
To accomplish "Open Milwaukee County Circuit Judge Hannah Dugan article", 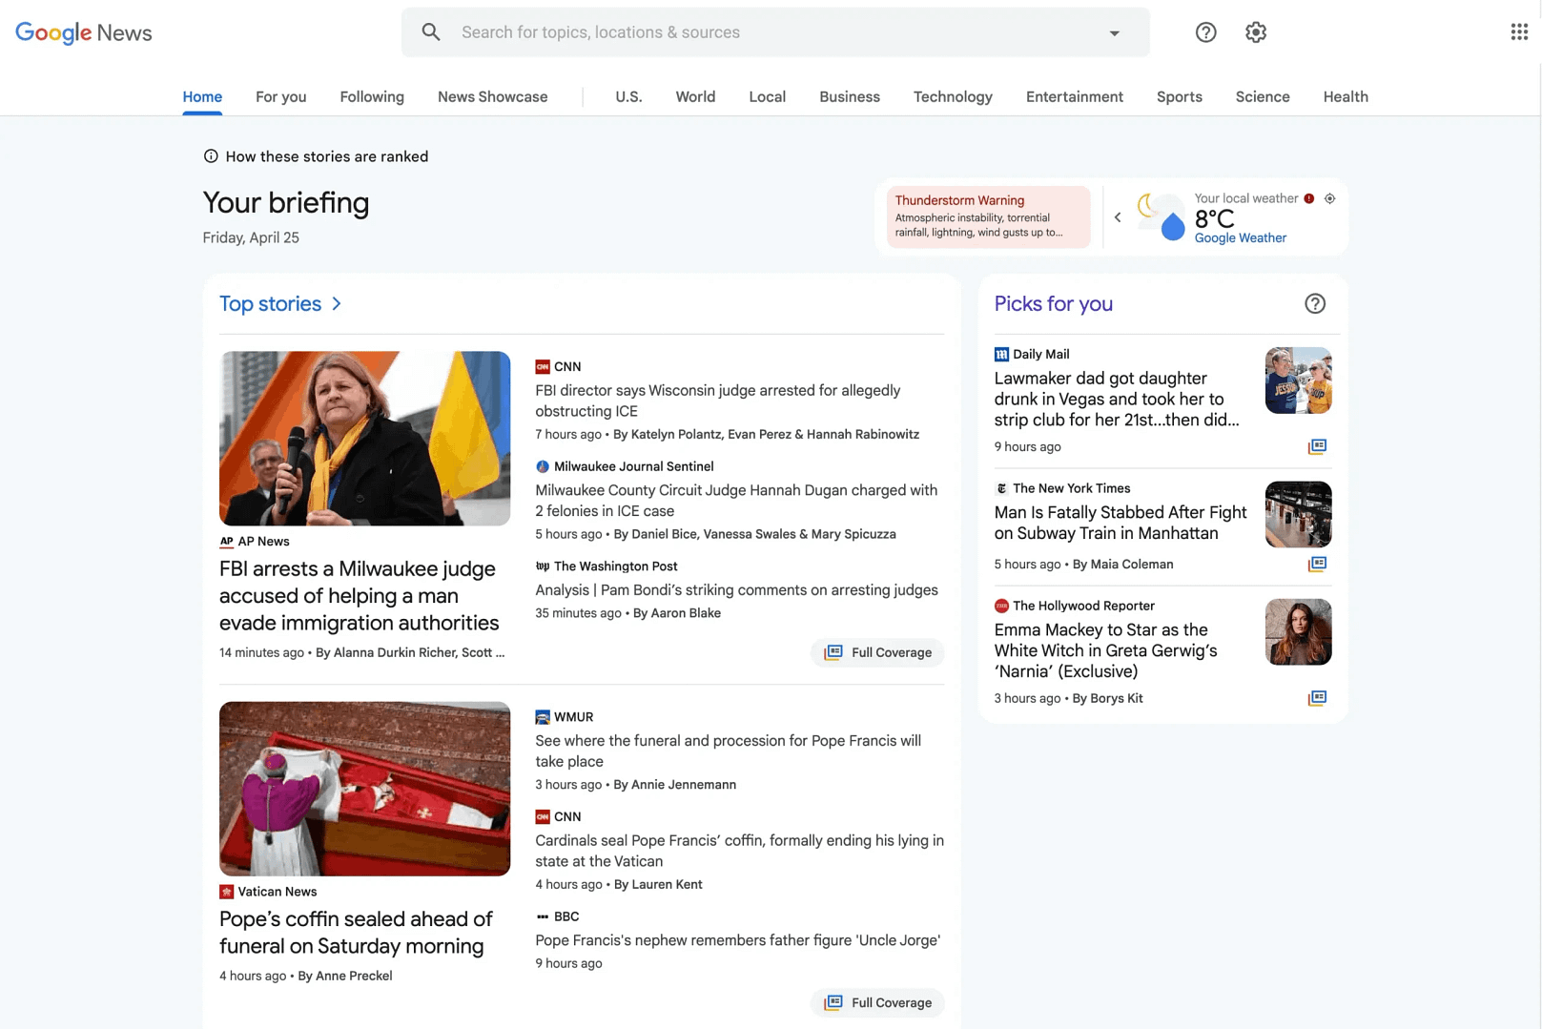I will tap(736, 501).
